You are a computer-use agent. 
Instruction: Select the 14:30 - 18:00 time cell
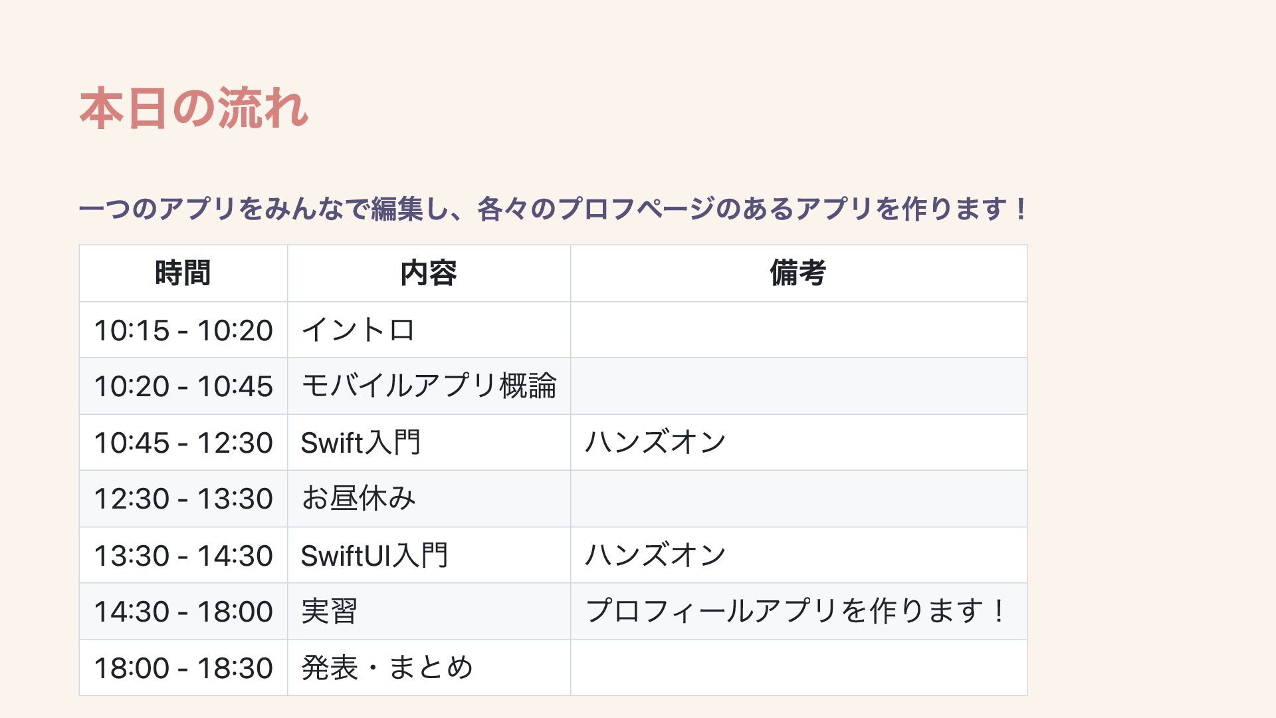(x=183, y=612)
